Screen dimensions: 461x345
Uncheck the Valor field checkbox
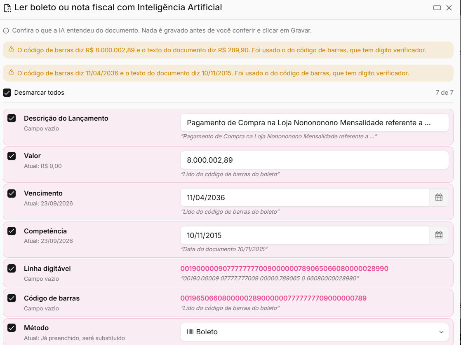click(12, 156)
